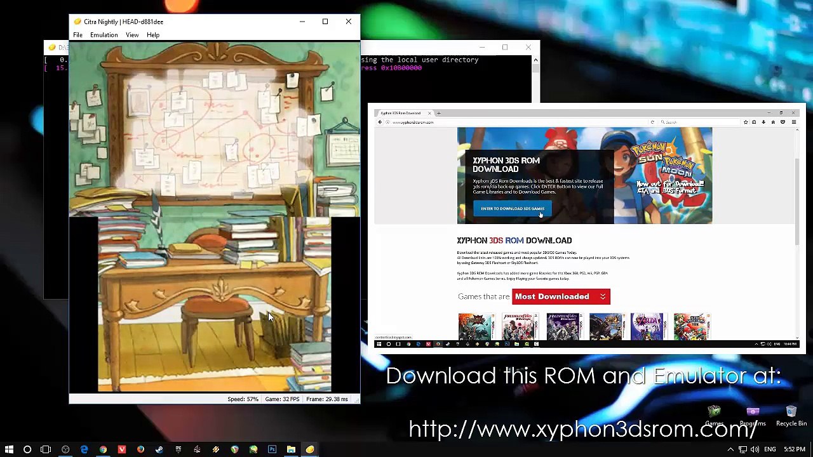Open the Programs desktop folder icon
The image size is (813, 457).
[x=753, y=416]
